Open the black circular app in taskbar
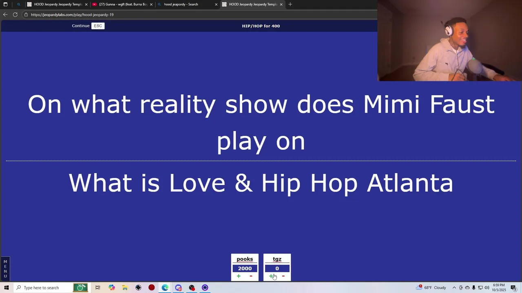 pos(138,288)
